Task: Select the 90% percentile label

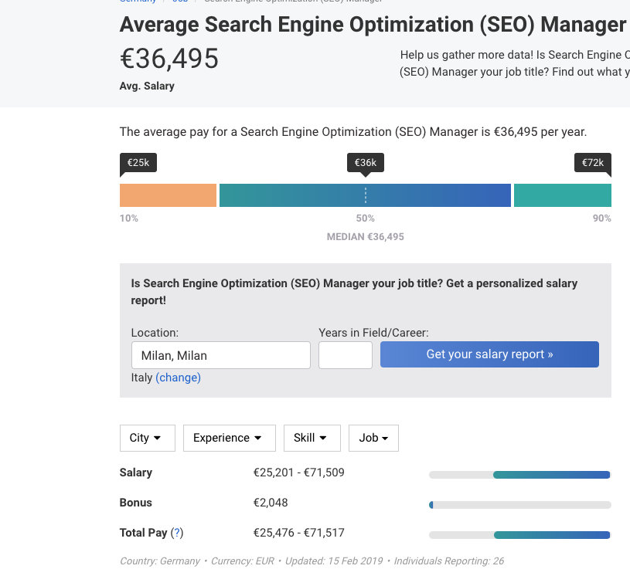Action: (602, 218)
